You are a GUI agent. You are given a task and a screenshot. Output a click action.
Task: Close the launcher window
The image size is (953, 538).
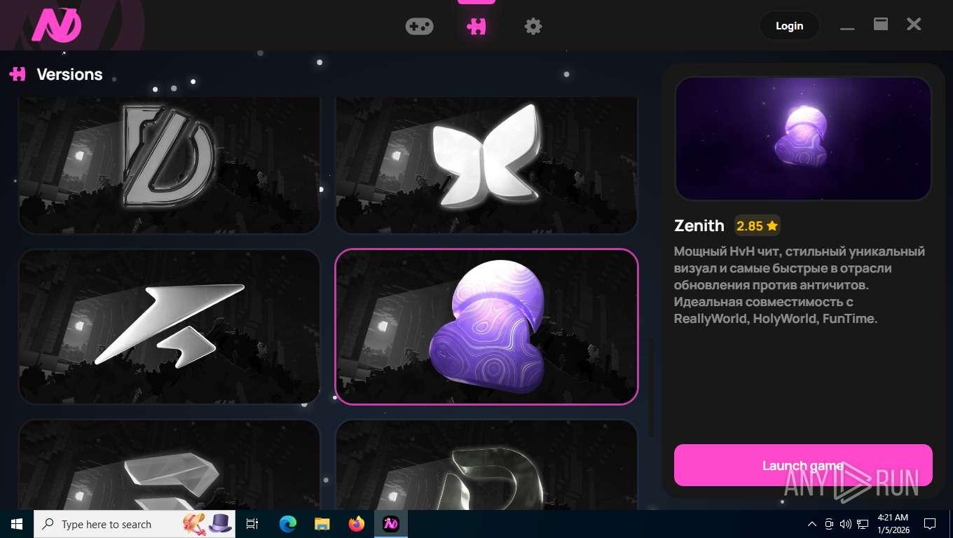(914, 25)
